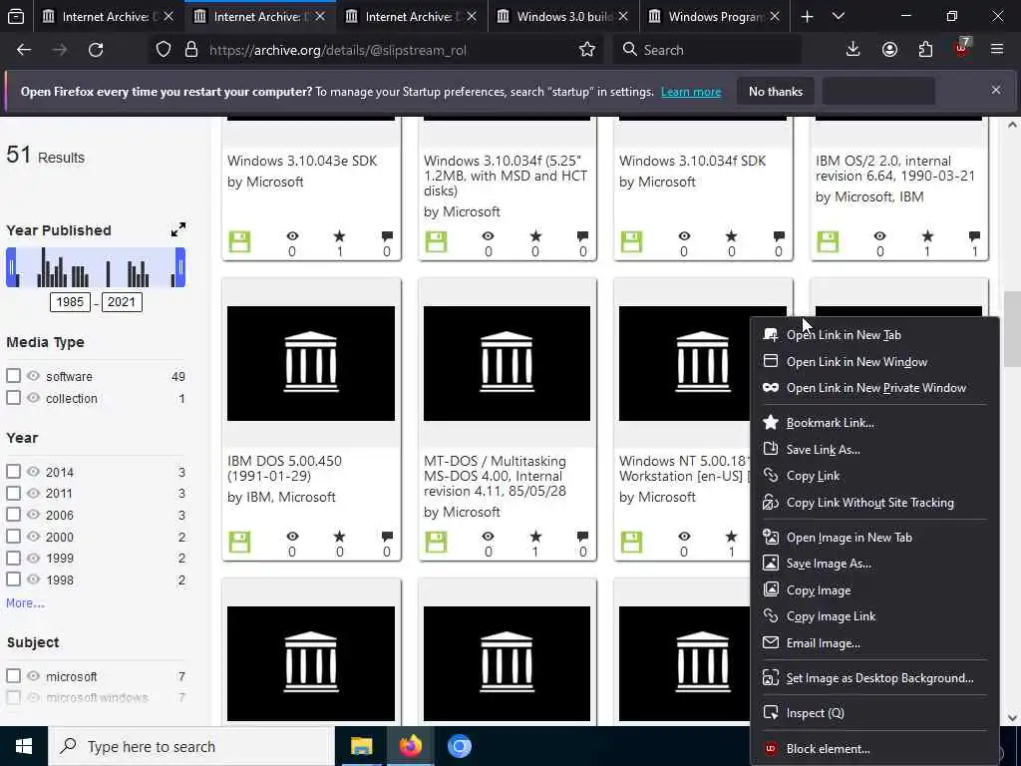Close the Windows 3.0 build tab

623,16
